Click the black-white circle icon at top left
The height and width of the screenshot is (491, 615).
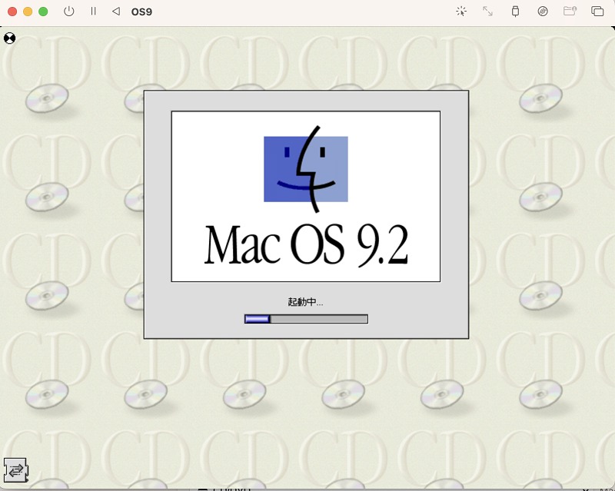tap(9, 38)
